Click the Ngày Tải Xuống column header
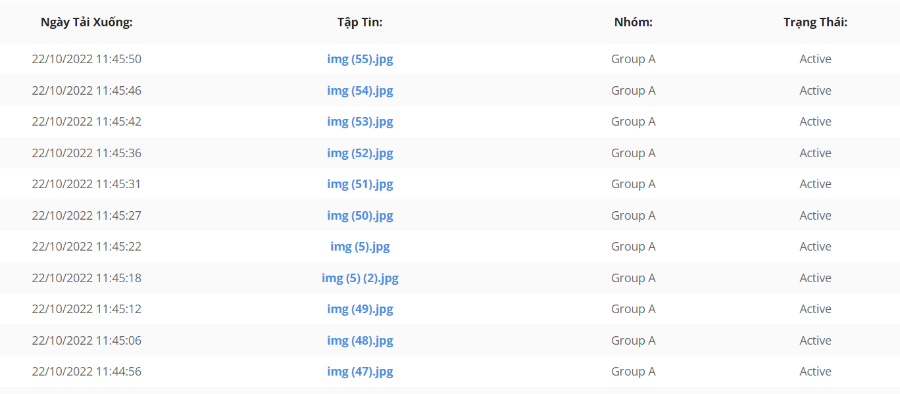The width and height of the screenshot is (900, 394). tap(87, 22)
